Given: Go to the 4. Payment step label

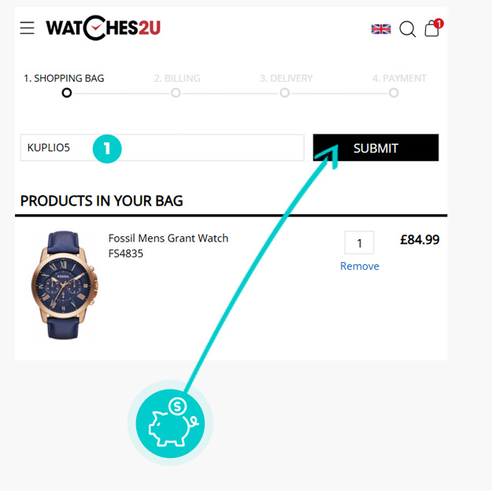Looking at the screenshot, I should pos(399,78).
